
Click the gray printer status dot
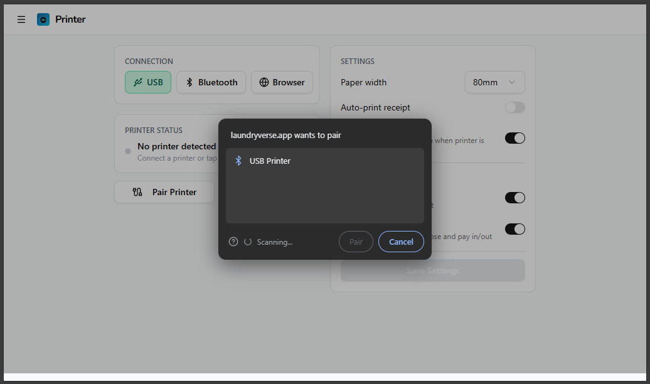pyautogui.click(x=128, y=151)
